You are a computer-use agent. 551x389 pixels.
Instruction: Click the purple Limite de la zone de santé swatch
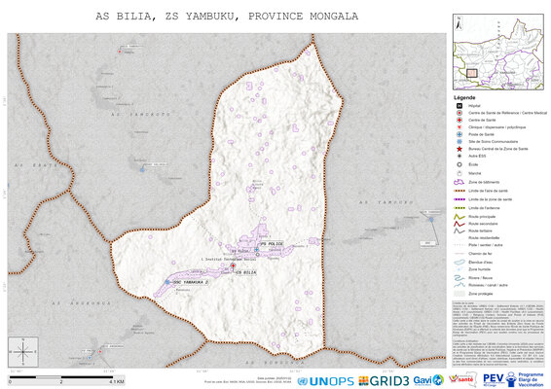(459, 199)
